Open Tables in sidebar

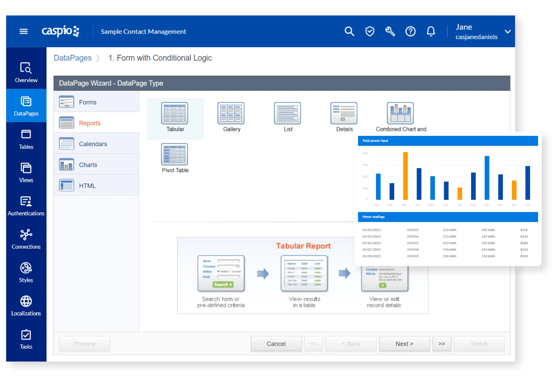click(26, 139)
